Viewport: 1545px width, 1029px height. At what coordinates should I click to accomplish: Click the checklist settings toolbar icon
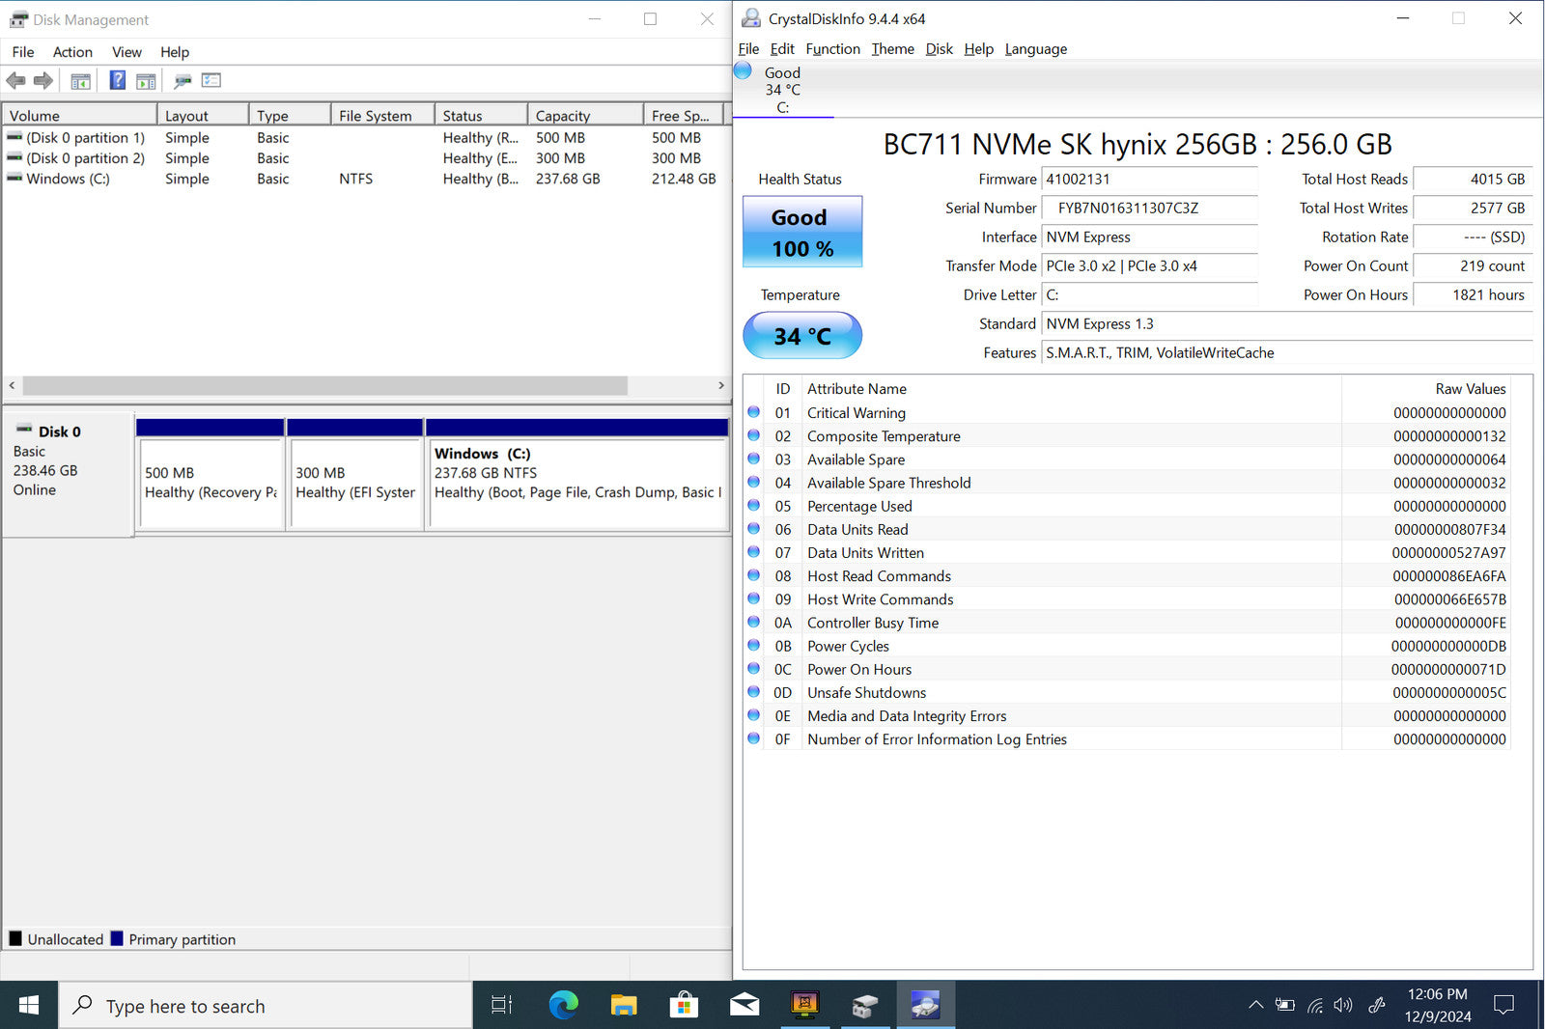[211, 81]
